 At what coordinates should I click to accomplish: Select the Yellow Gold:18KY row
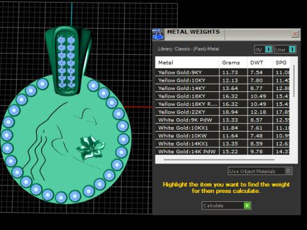(223, 96)
